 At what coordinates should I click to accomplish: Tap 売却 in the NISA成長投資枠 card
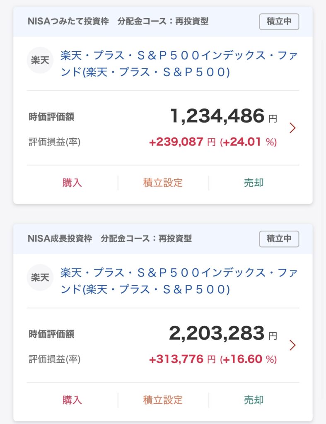(x=254, y=400)
